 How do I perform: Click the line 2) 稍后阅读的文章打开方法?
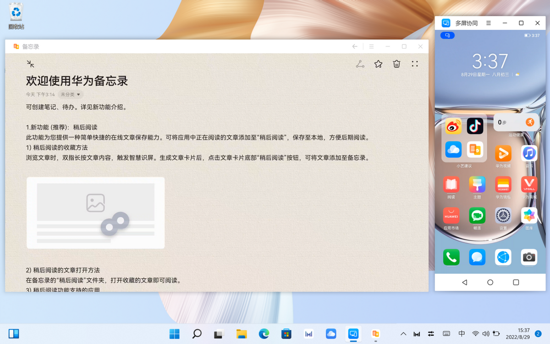coord(63,270)
